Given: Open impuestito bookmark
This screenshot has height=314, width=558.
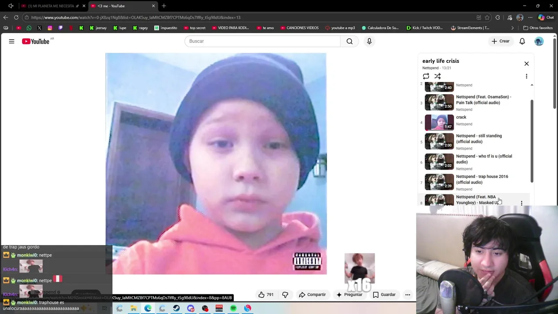Looking at the screenshot, I should coord(166,28).
